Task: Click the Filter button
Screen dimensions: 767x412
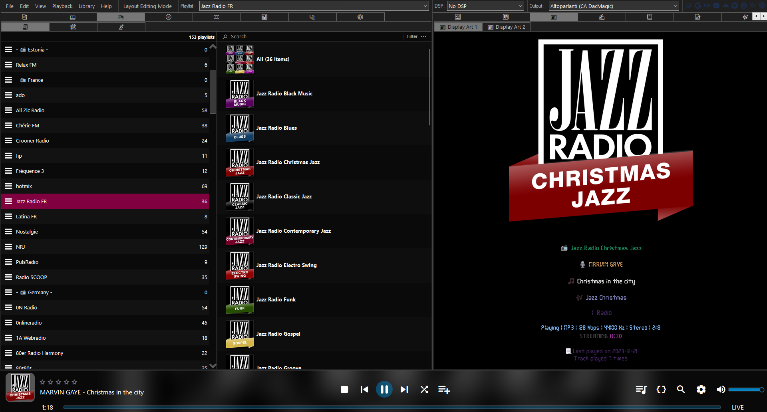Action: [412, 36]
